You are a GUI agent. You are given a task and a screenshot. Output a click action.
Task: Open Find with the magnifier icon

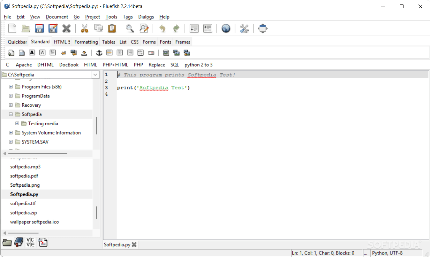point(130,28)
